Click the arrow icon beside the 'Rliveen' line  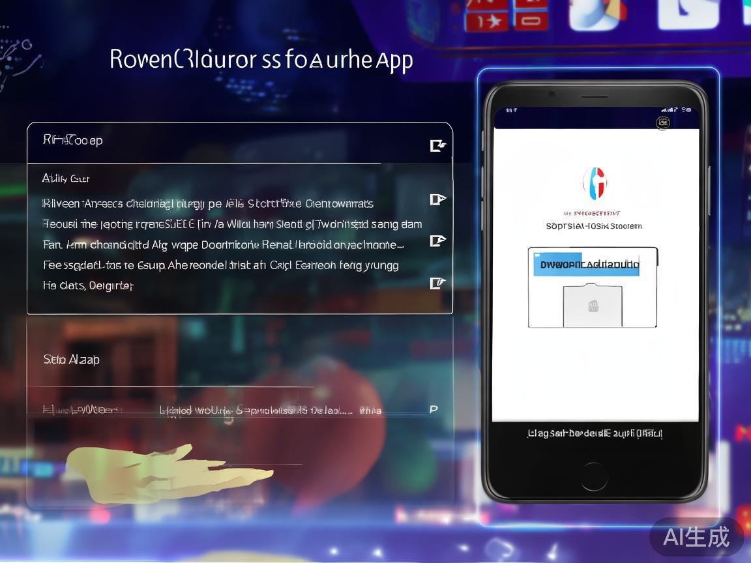[437, 199]
